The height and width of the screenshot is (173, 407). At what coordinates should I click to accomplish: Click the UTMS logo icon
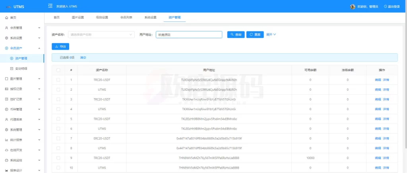(9, 7)
